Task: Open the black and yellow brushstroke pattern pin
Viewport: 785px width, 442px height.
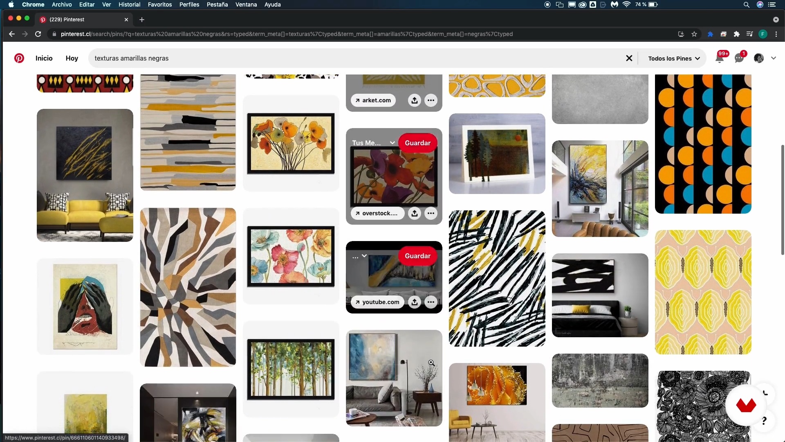Action: 497,278
